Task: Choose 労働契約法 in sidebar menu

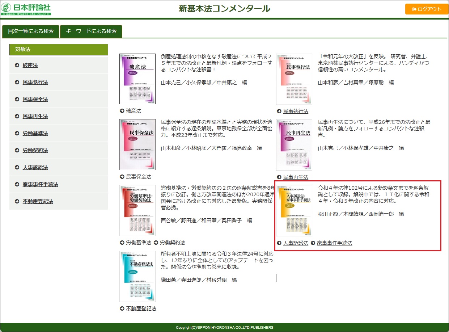Action: [x=35, y=151]
